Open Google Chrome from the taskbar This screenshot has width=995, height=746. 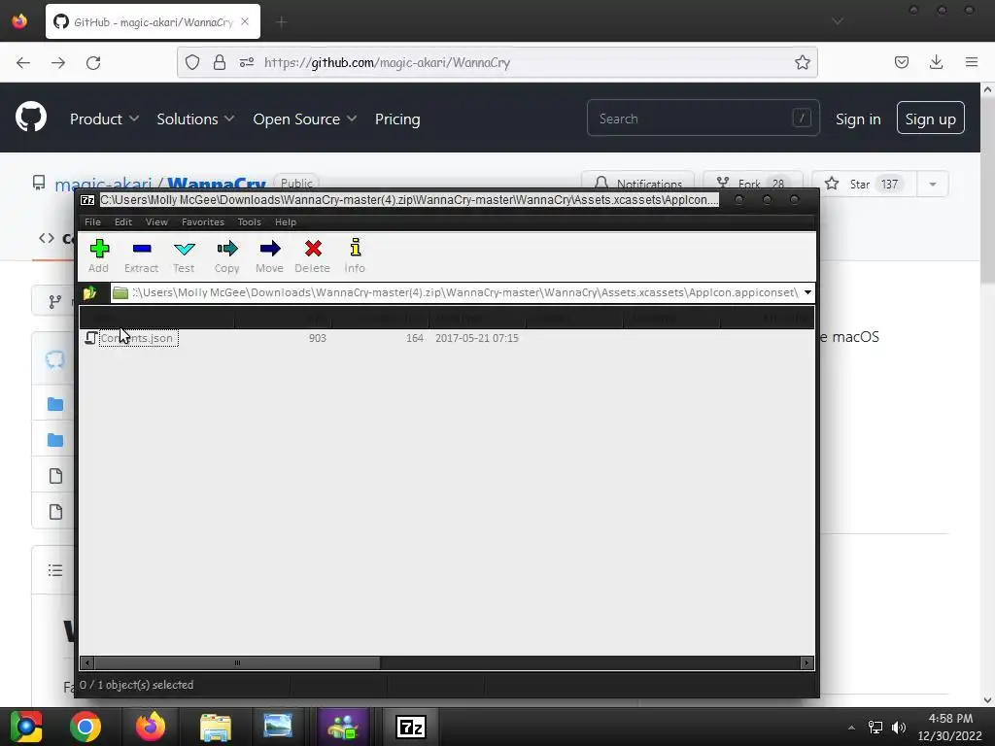86,727
